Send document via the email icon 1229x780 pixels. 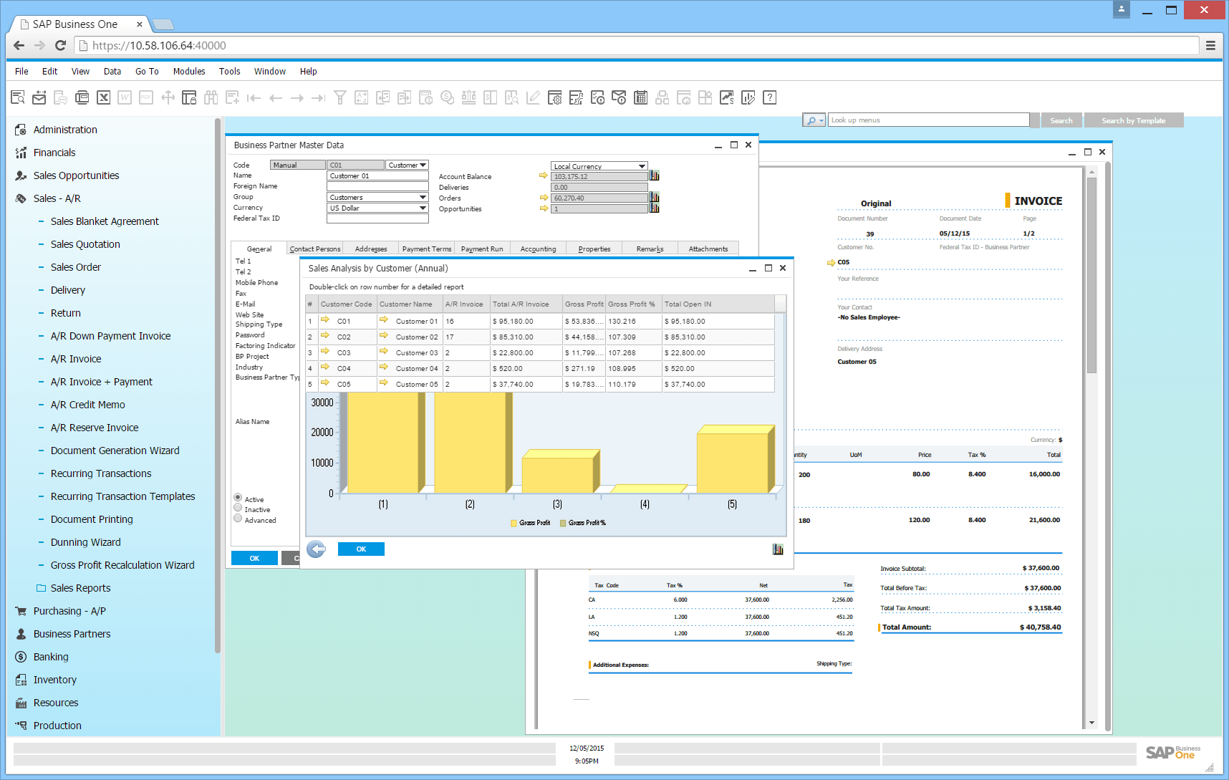[39, 97]
